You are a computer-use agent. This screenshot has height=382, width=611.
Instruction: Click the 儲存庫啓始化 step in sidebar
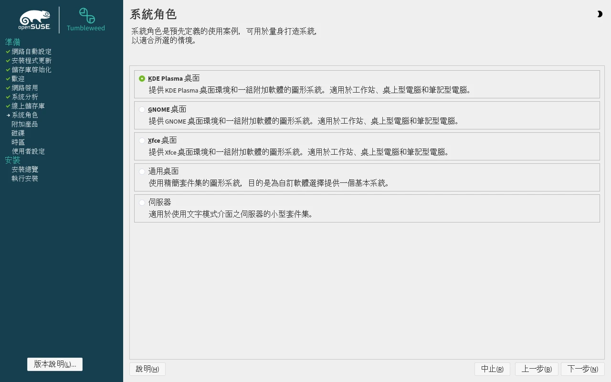point(32,70)
